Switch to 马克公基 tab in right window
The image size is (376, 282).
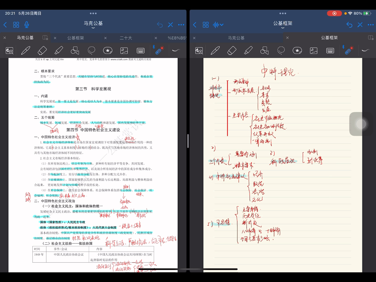tap(236, 38)
